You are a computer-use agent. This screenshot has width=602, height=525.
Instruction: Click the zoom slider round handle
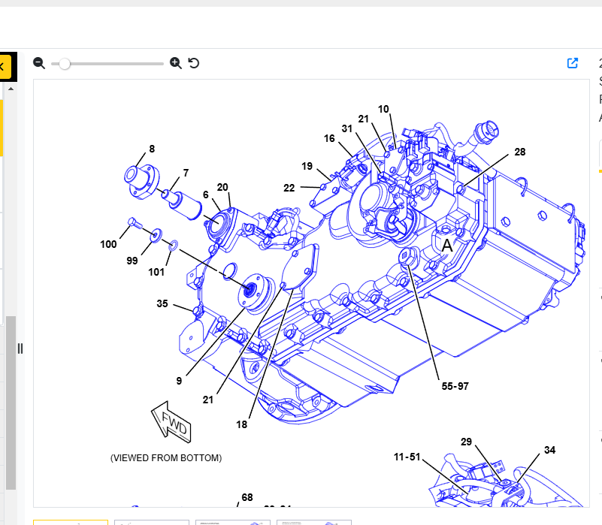pos(65,64)
